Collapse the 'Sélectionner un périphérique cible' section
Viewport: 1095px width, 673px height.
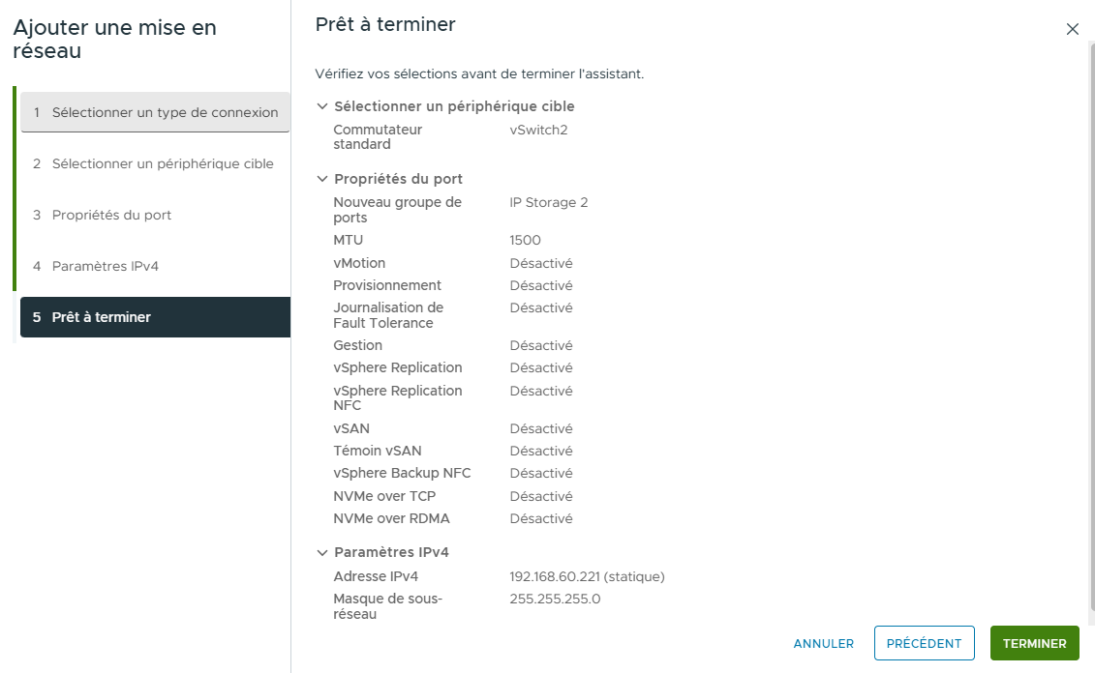tap(321, 105)
